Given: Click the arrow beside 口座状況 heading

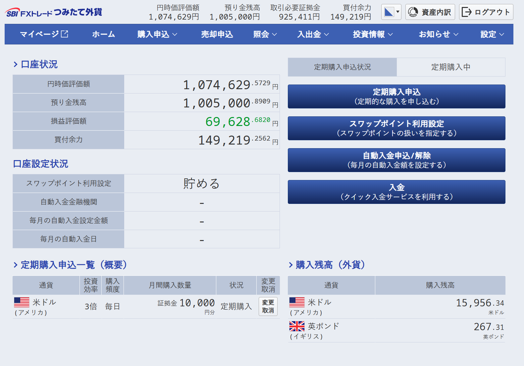Looking at the screenshot, I should pos(16,64).
